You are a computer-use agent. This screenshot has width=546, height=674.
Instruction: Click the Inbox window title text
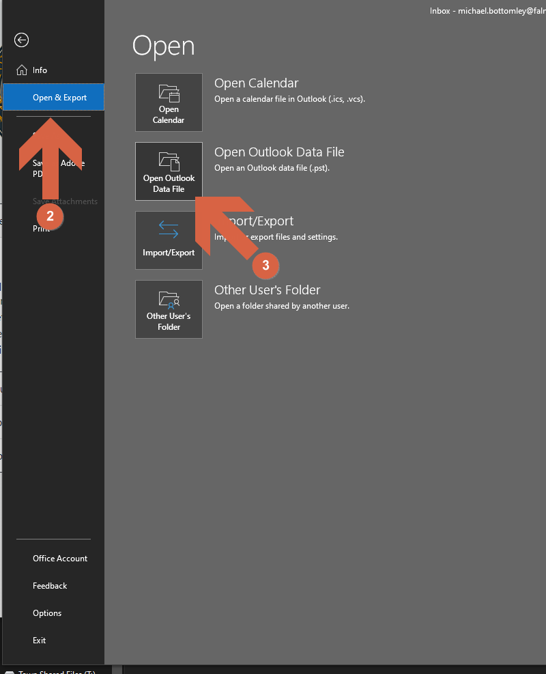click(487, 11)
